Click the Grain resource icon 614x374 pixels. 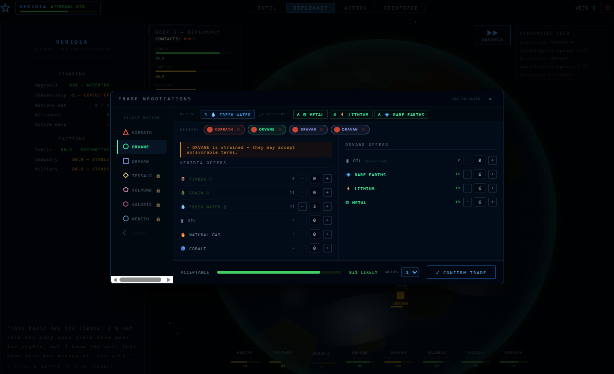coord(183,193)
